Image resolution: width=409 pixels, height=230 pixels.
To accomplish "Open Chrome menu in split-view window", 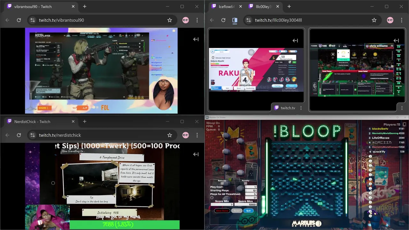I will click(x=402, y=20).
